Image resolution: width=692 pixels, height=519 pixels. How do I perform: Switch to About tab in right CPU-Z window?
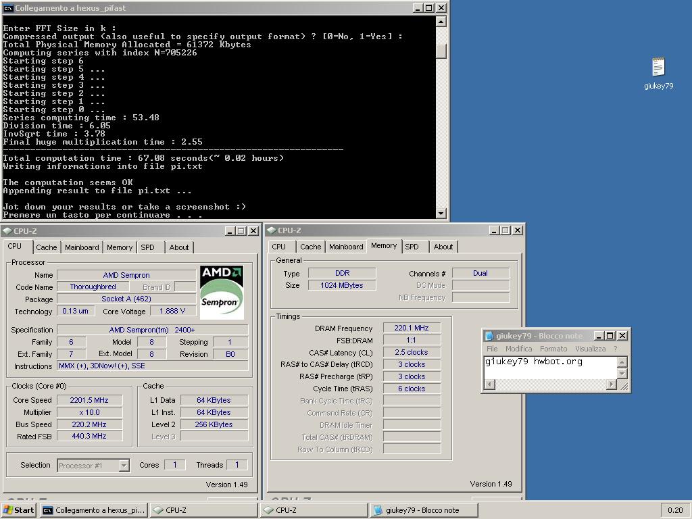point(443,247)
